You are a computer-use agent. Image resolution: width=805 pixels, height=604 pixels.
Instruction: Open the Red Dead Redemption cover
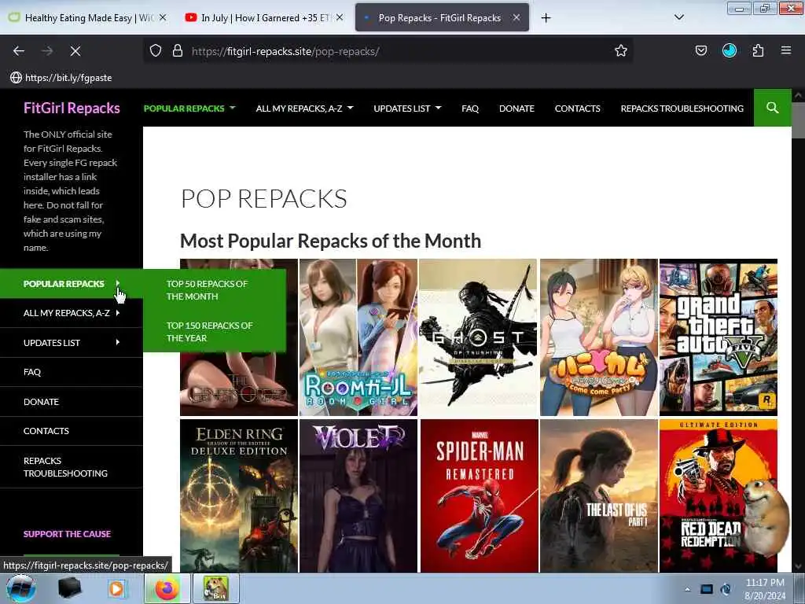[719, 495]
